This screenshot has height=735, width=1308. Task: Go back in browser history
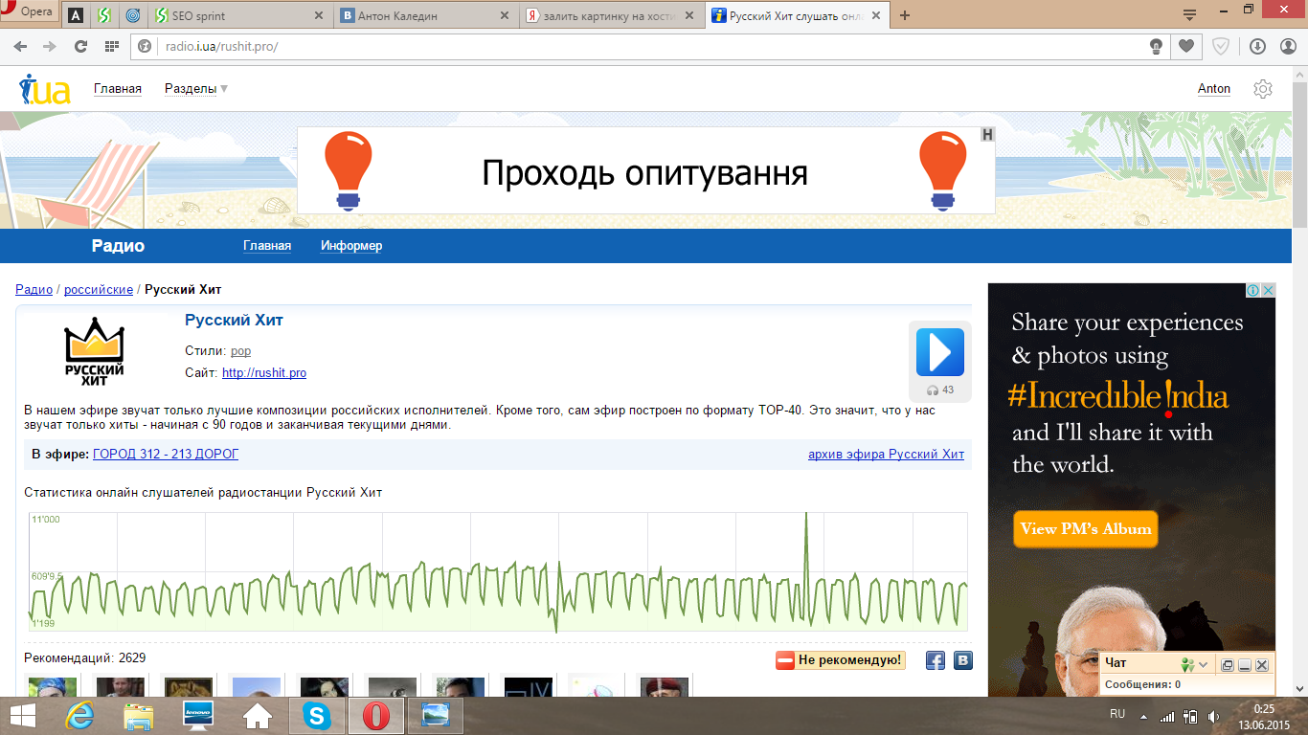20,46
